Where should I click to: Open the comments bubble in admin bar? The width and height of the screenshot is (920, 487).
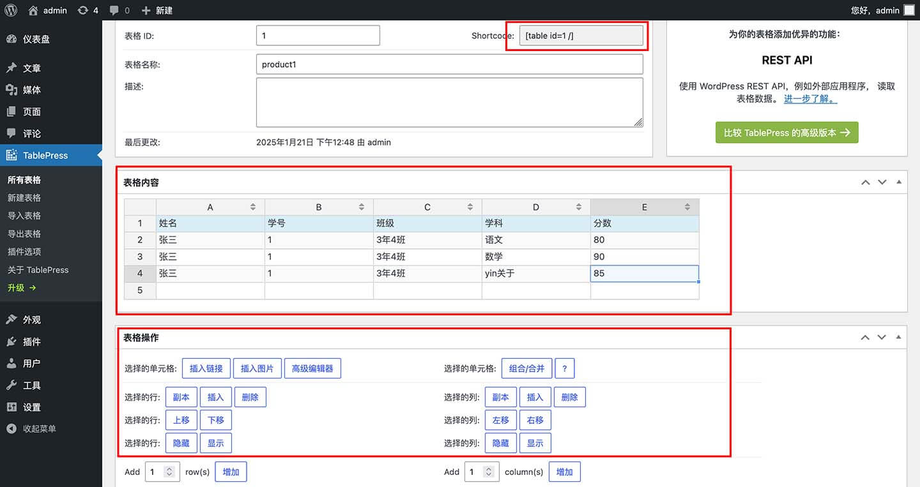pos(114,11)
